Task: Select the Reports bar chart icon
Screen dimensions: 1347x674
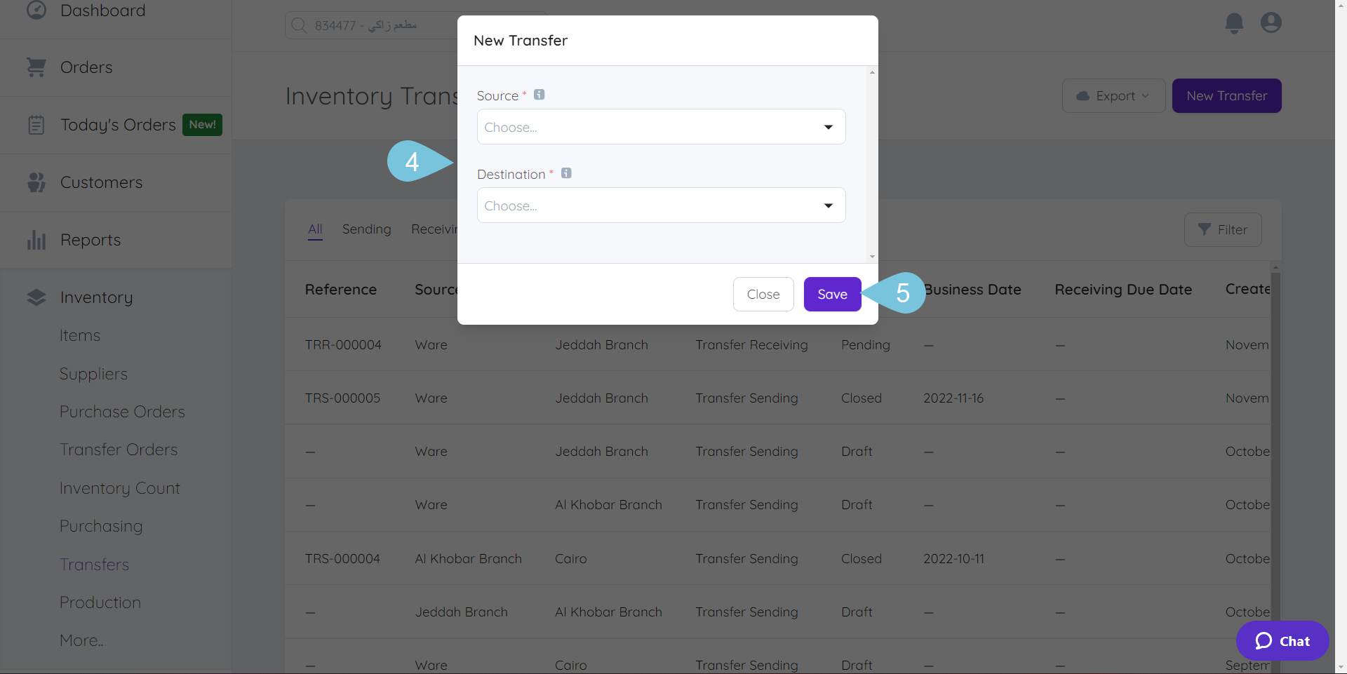Action: click(x=36, y=239)
